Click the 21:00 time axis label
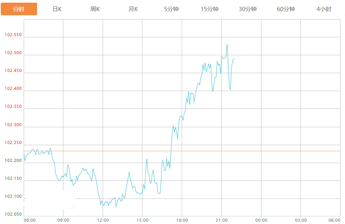 [221, 220]
